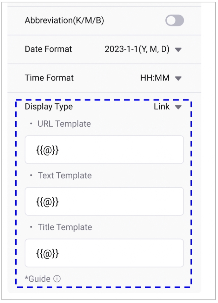Focus the URL Template input field

(104, 150)
